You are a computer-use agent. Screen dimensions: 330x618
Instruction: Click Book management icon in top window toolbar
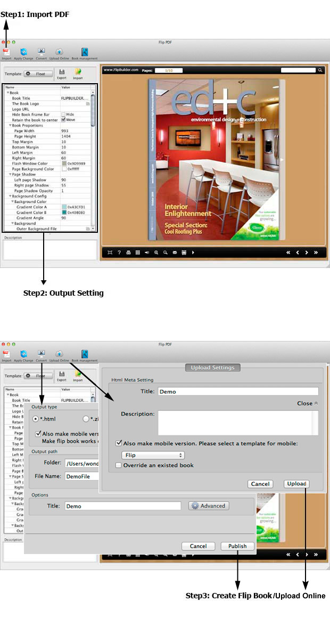(x=84, y=52)
